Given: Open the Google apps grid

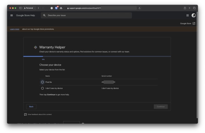Looking at the screenshot, I should [188, 15].
